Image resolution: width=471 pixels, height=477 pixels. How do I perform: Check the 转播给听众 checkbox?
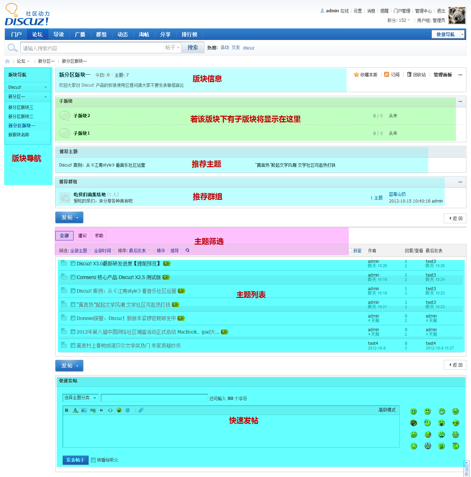point(93,460)
